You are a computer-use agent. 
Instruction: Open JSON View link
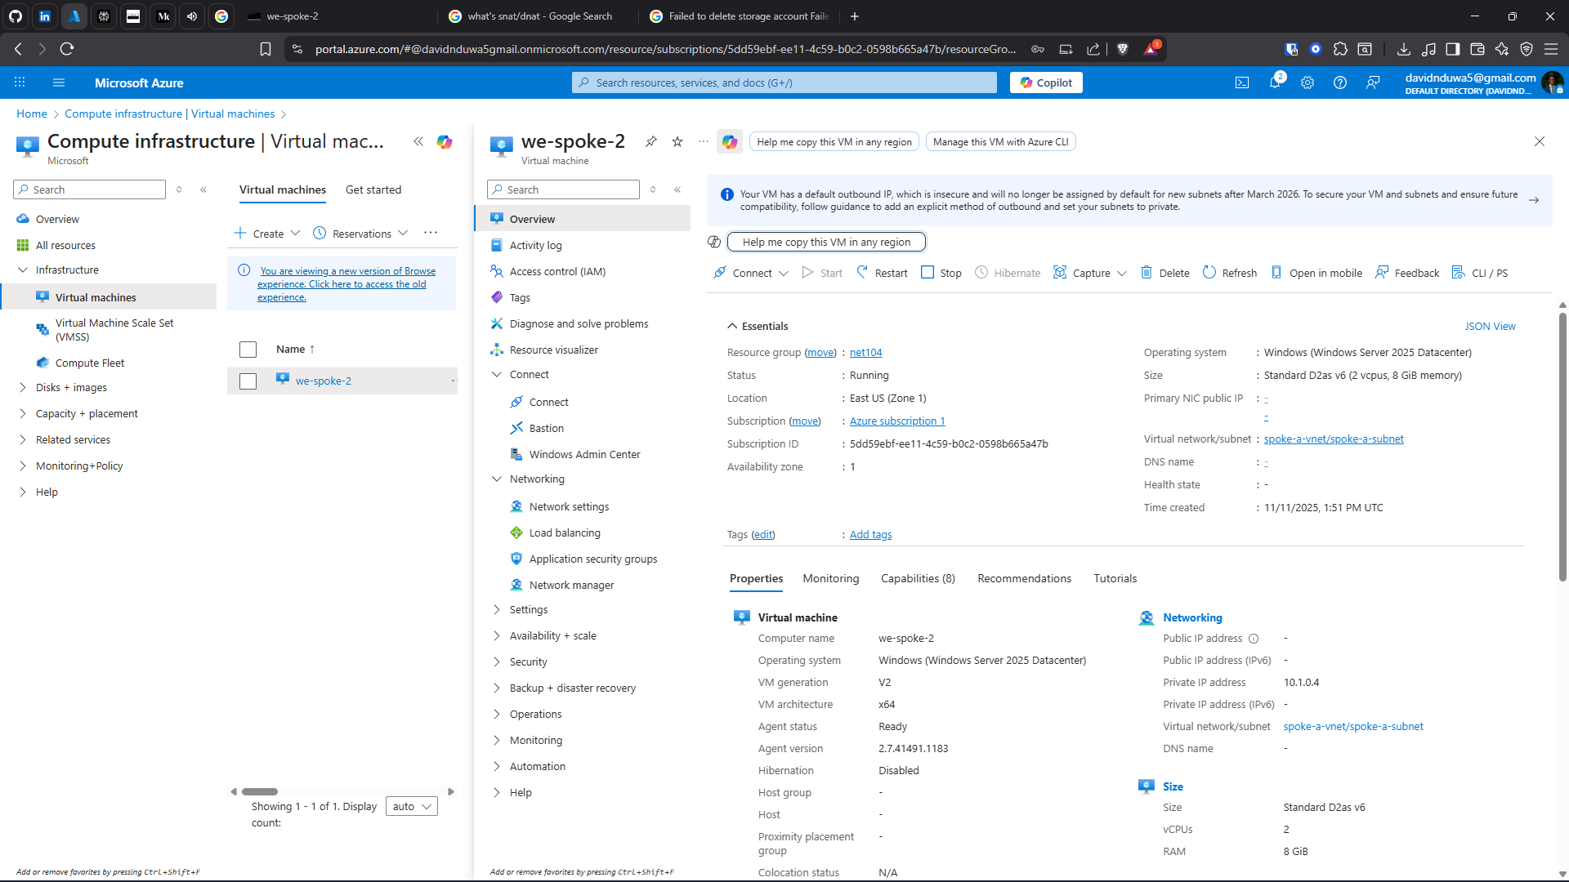pos(1490,326)
